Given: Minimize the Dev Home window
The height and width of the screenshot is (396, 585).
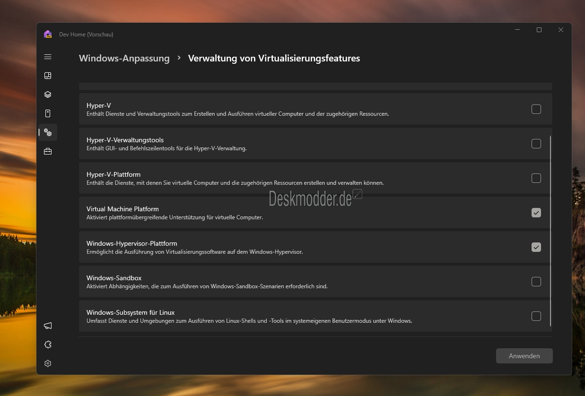Looking at the screenshot, I should 517,30.
